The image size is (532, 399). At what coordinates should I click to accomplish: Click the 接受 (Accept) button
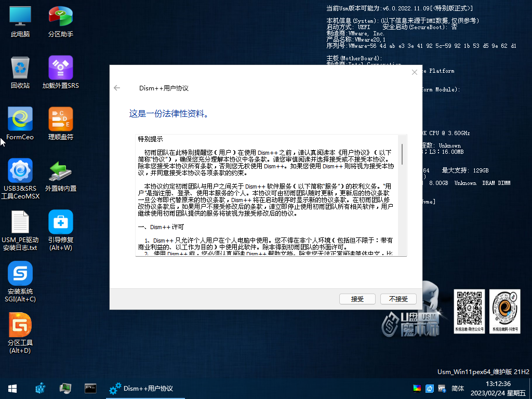coord(357,299)
